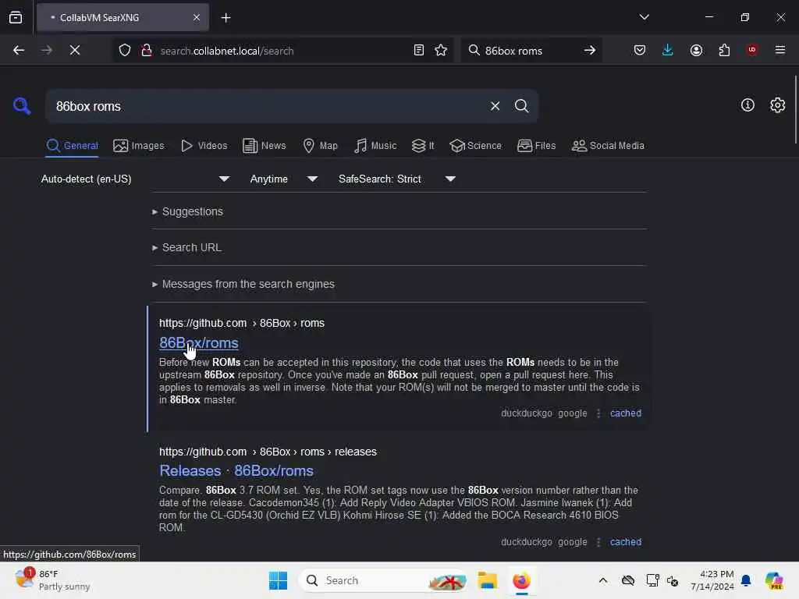Click the github.com roms releases URL breadcrumb
The width and height of the screenshot is (799, 599).
point(268,452)
